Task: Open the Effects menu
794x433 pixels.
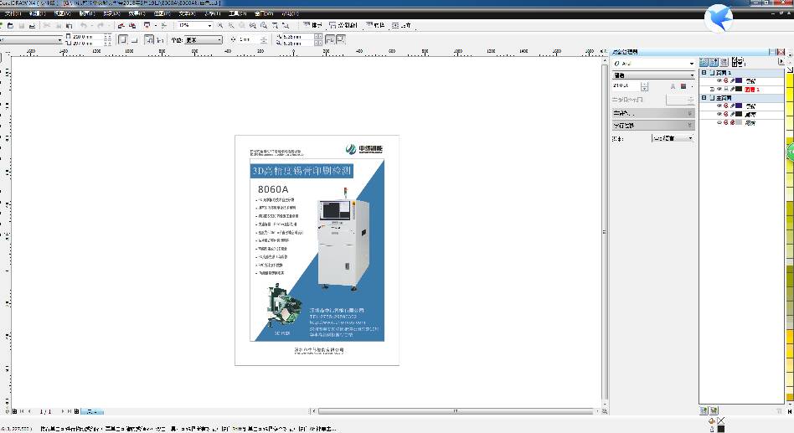Action: pos(137,13)
